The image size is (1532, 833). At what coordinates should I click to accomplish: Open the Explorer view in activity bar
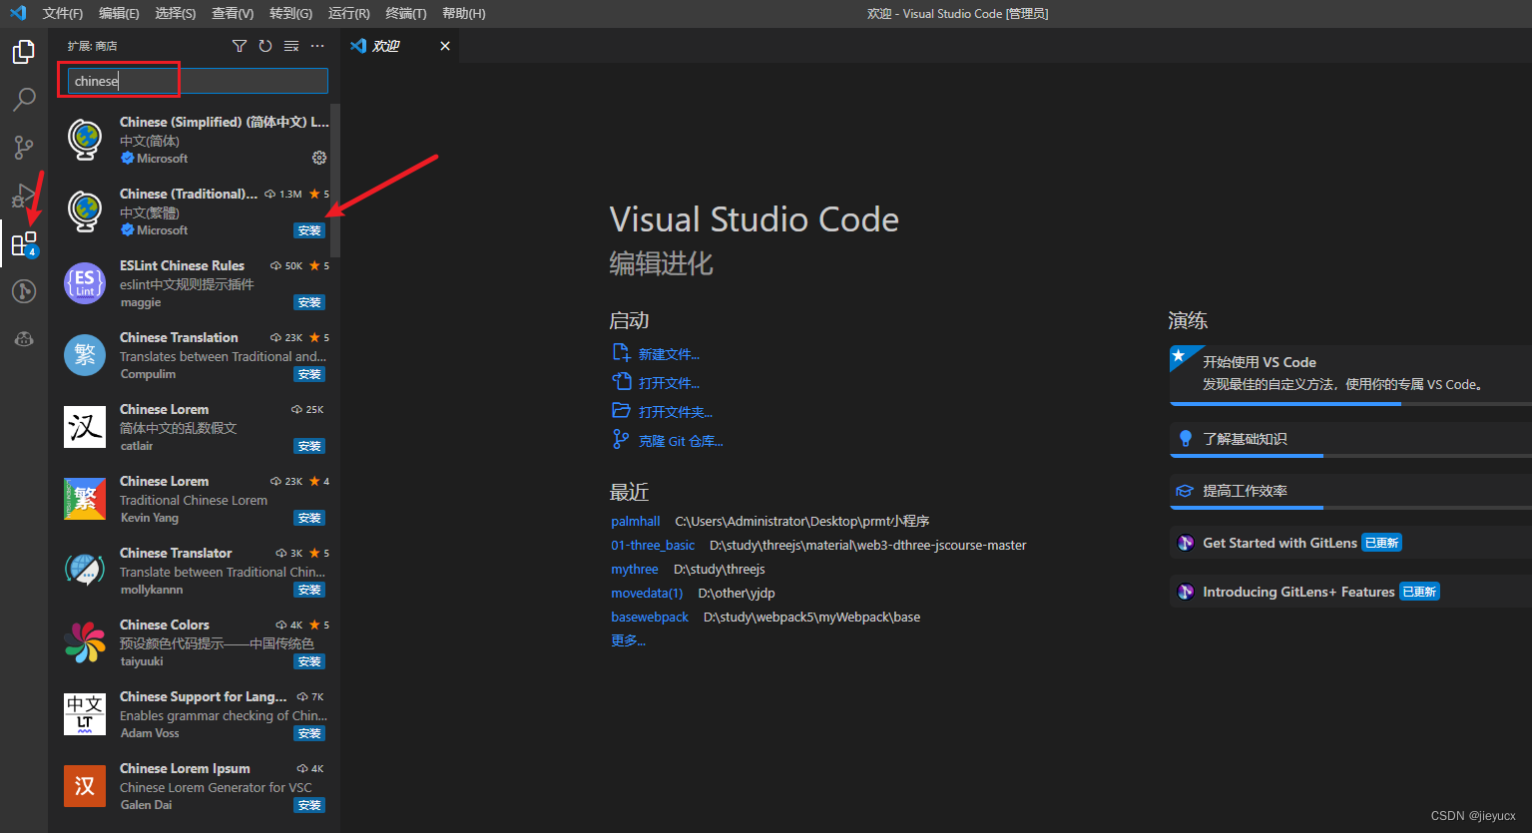24,52
